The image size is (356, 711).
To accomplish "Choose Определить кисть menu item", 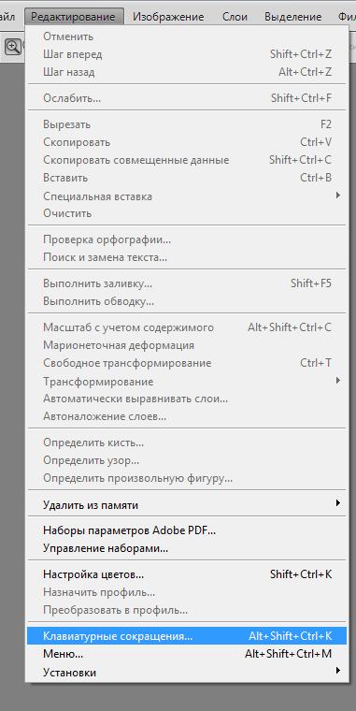I will point(187,443).
